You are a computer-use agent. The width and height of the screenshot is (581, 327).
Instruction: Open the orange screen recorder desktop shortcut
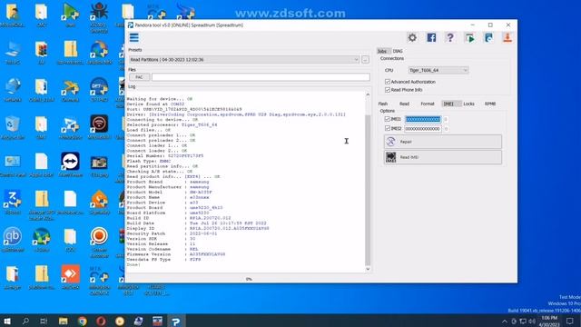99,242
